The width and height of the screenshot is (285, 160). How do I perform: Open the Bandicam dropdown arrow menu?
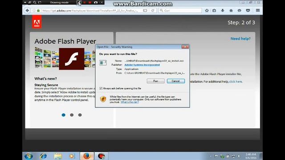pos(25,3)
